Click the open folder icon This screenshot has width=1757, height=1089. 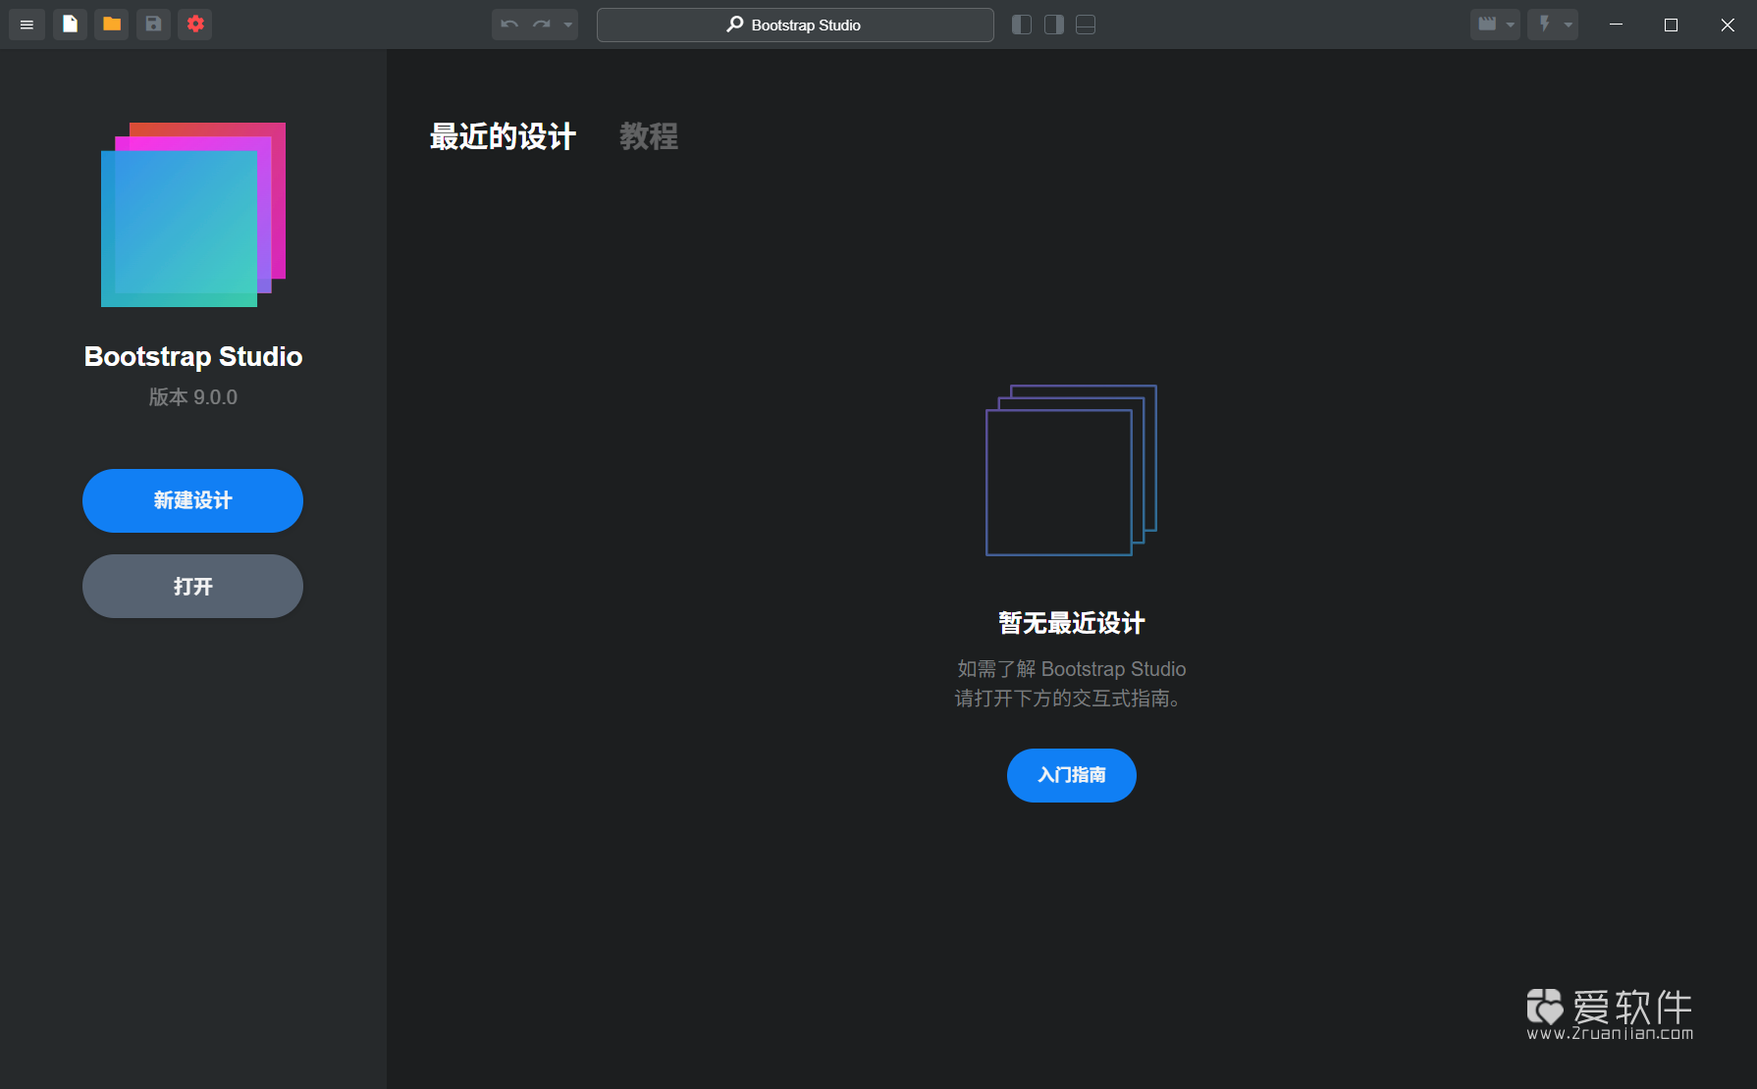pyautogui.click(x=112, y=25)
